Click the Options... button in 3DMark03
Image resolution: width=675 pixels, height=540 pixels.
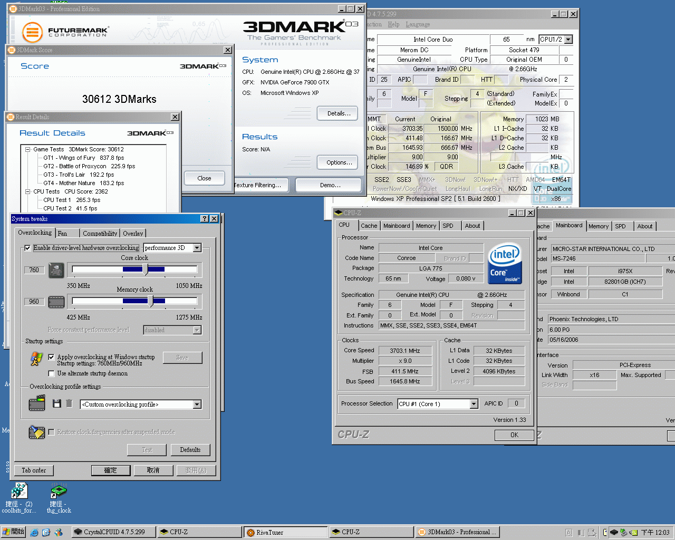click(338, 162)
